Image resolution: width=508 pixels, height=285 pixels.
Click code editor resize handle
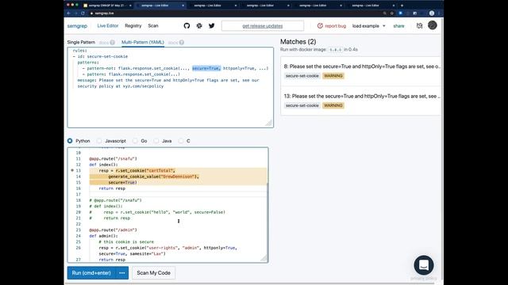(x=264, y=258)
